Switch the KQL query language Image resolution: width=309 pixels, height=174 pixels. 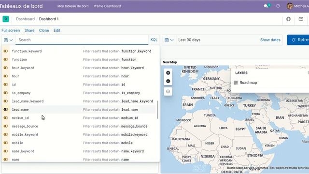click(x=154, y=40)
